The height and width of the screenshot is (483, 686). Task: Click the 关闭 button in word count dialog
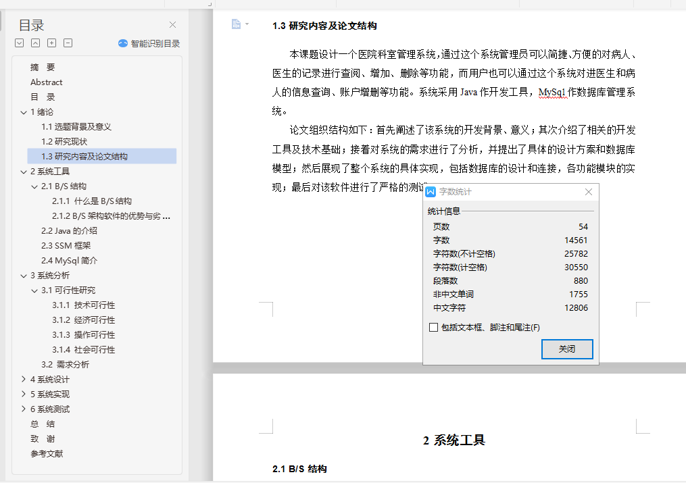[x=567, y=349]
